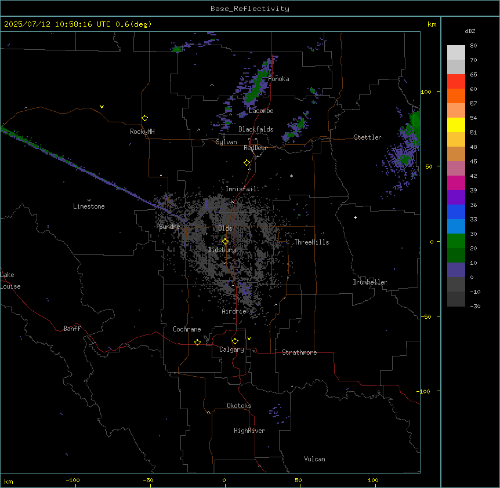Click the HighRiver city label
The image size is (500, 488).
(x=249, y=431)
